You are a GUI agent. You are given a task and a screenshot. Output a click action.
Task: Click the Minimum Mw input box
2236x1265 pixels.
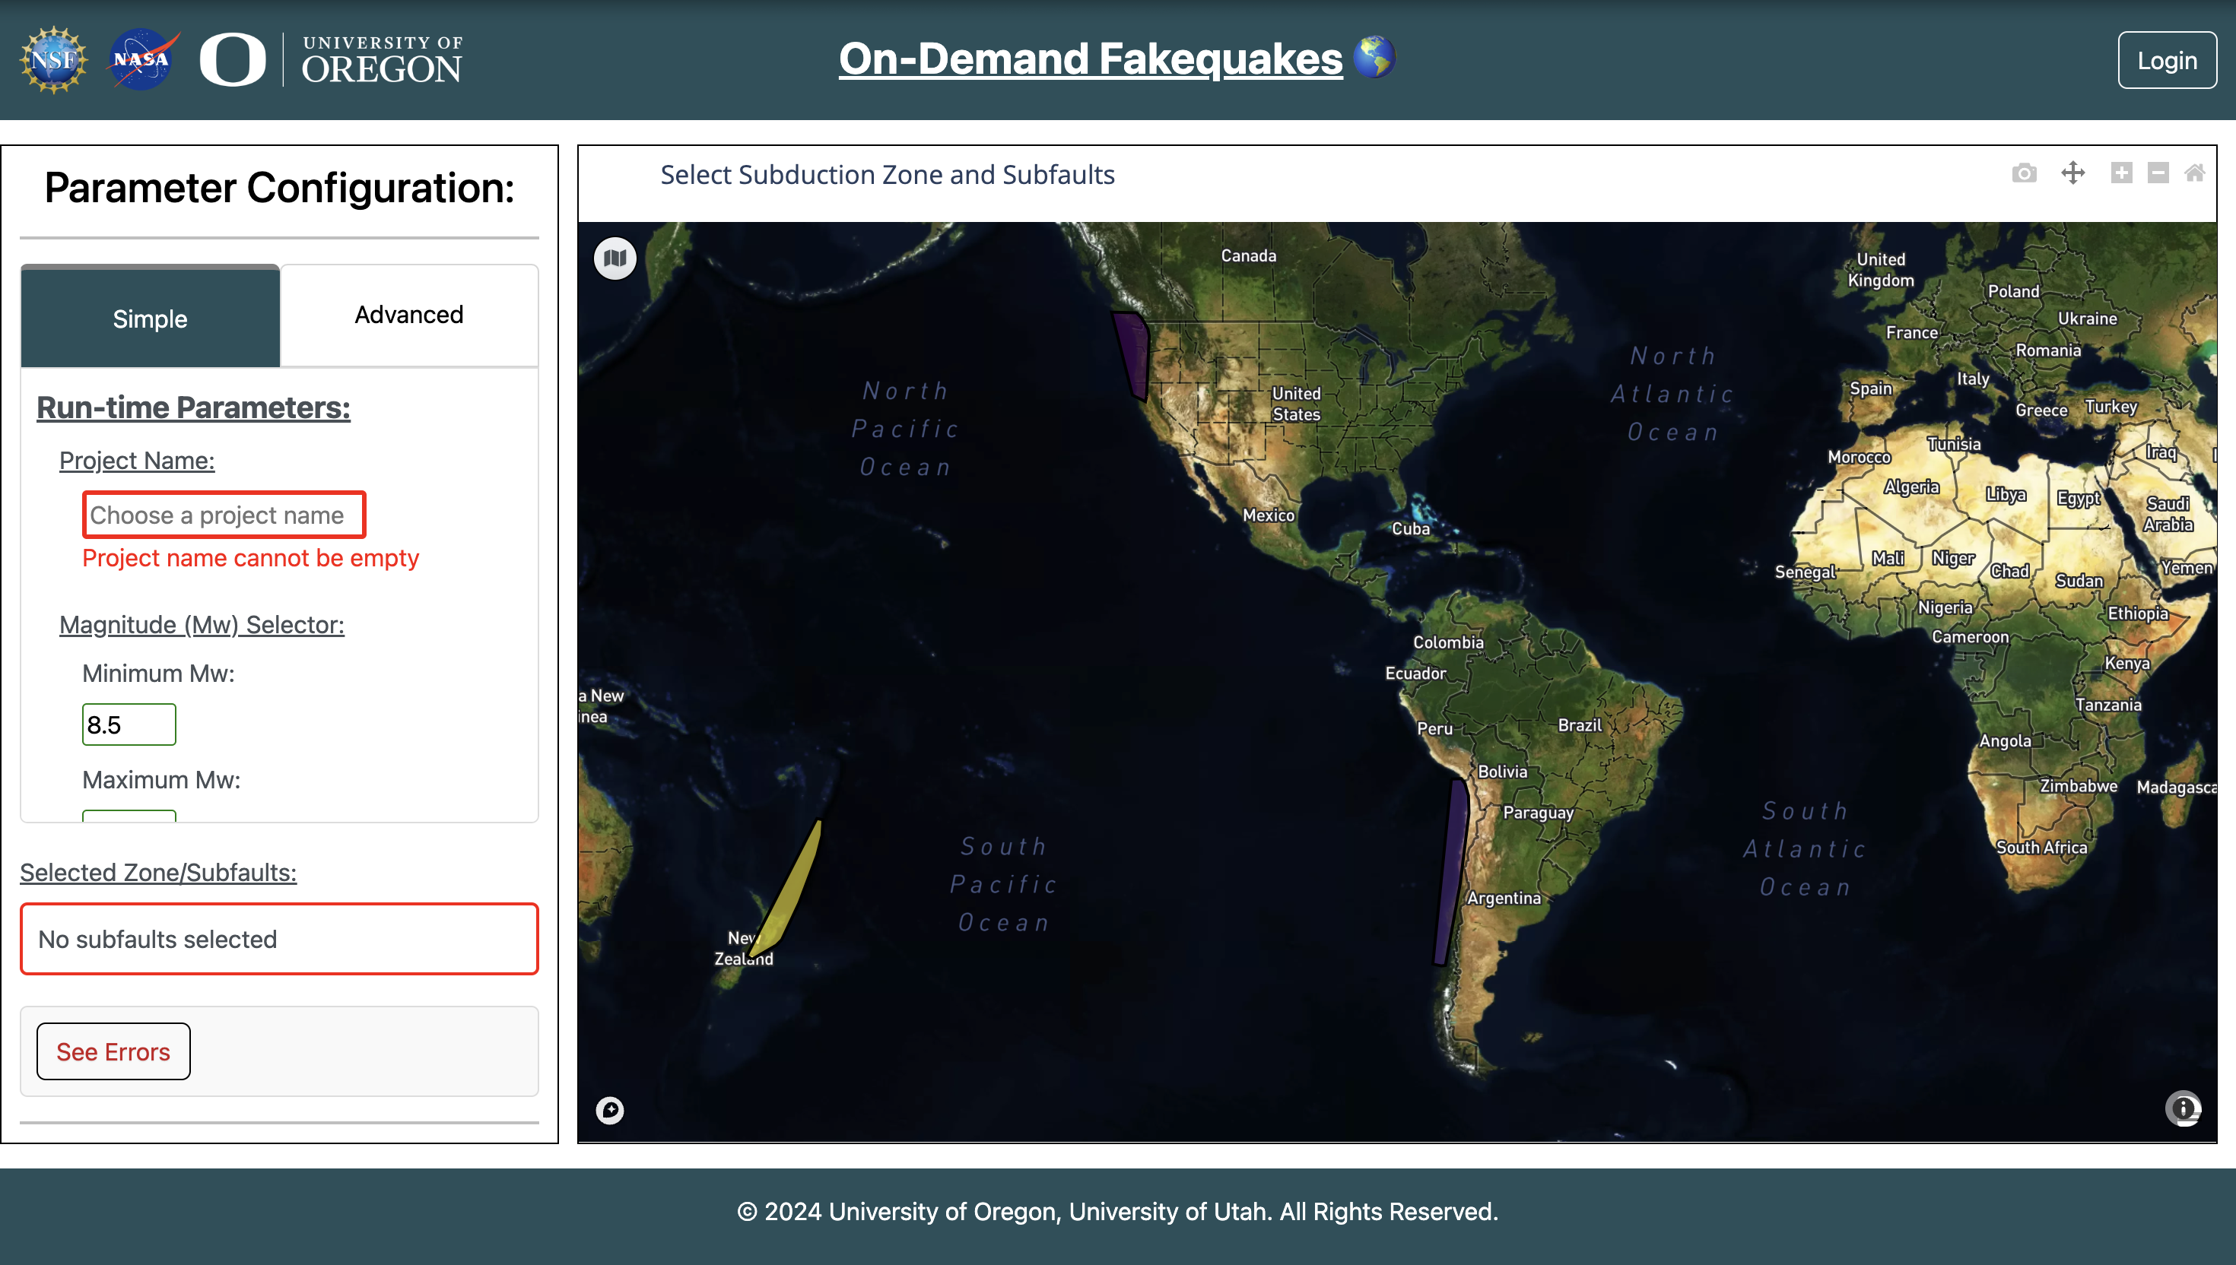click(129, 724)
